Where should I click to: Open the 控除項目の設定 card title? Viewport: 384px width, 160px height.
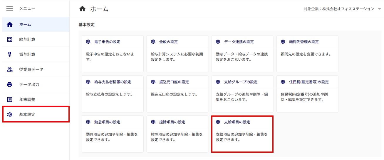172,122
